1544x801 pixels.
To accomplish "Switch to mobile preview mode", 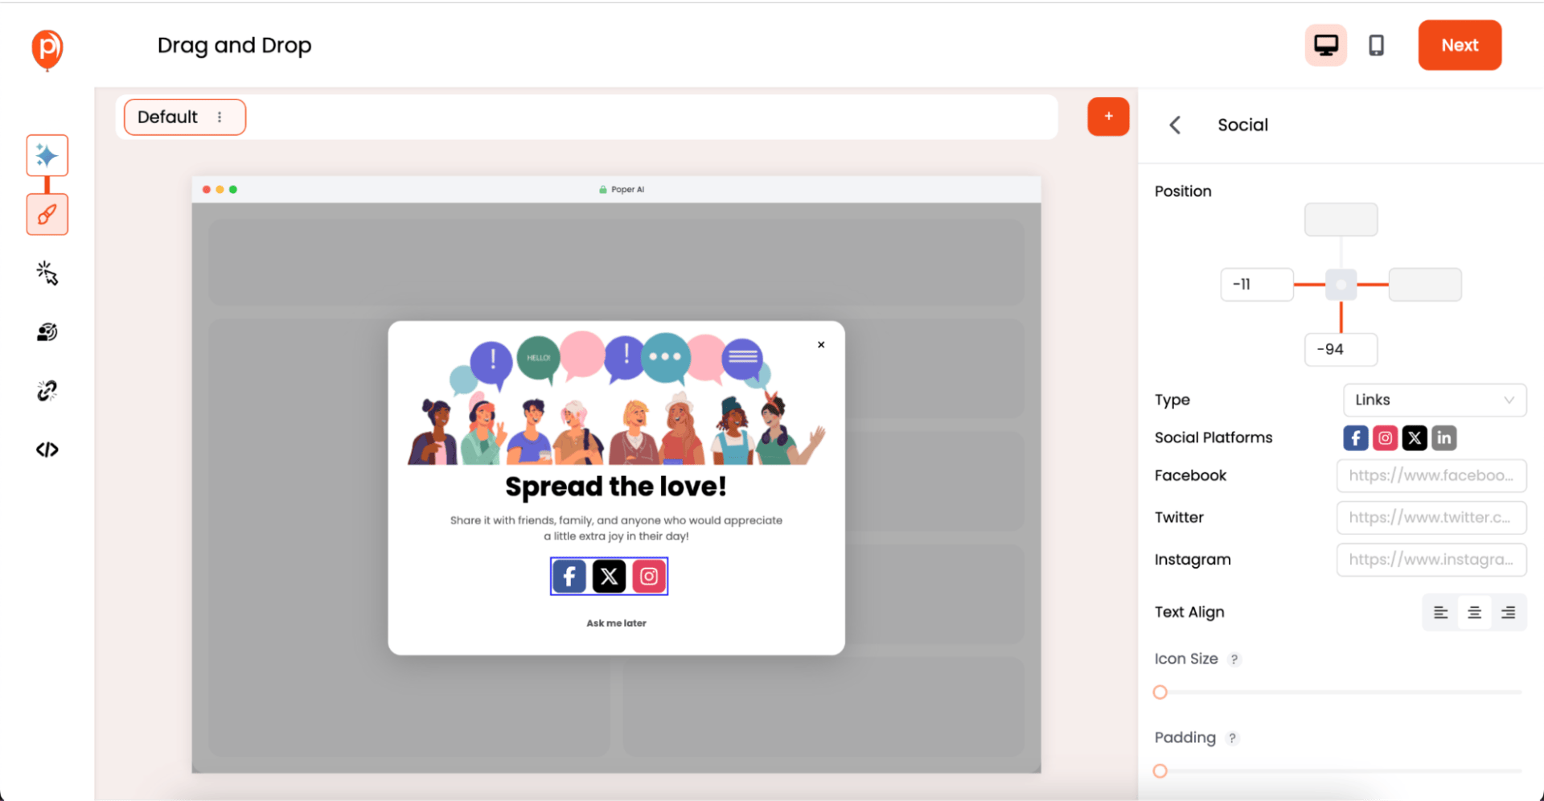I will pyautogui.click(x=1376, y=45).
